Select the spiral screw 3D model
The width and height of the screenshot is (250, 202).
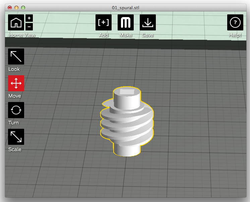[x=127, y=121]
